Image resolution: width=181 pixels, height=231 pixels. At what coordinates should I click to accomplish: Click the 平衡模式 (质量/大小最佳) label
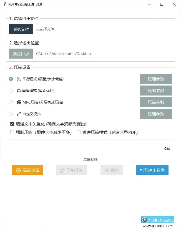click(x=43, y=79)
